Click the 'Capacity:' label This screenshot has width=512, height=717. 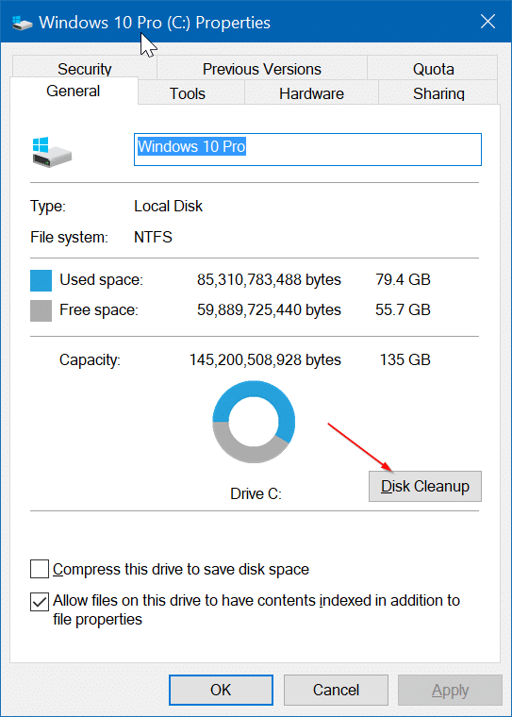[x=90, y=359]
